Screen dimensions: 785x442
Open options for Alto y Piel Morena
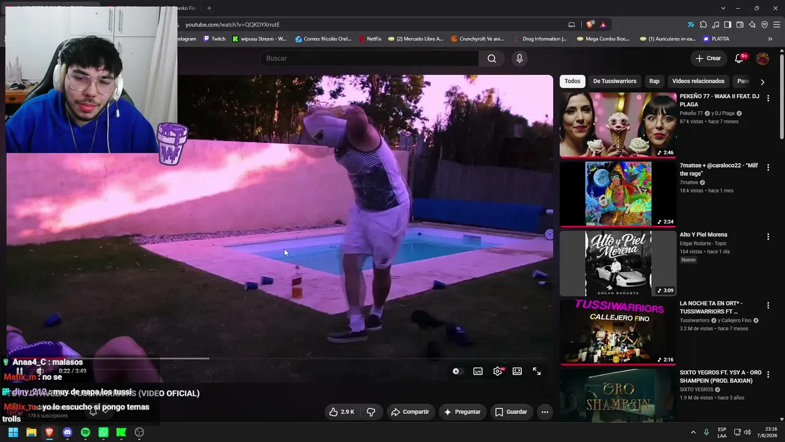coord(768,236)
